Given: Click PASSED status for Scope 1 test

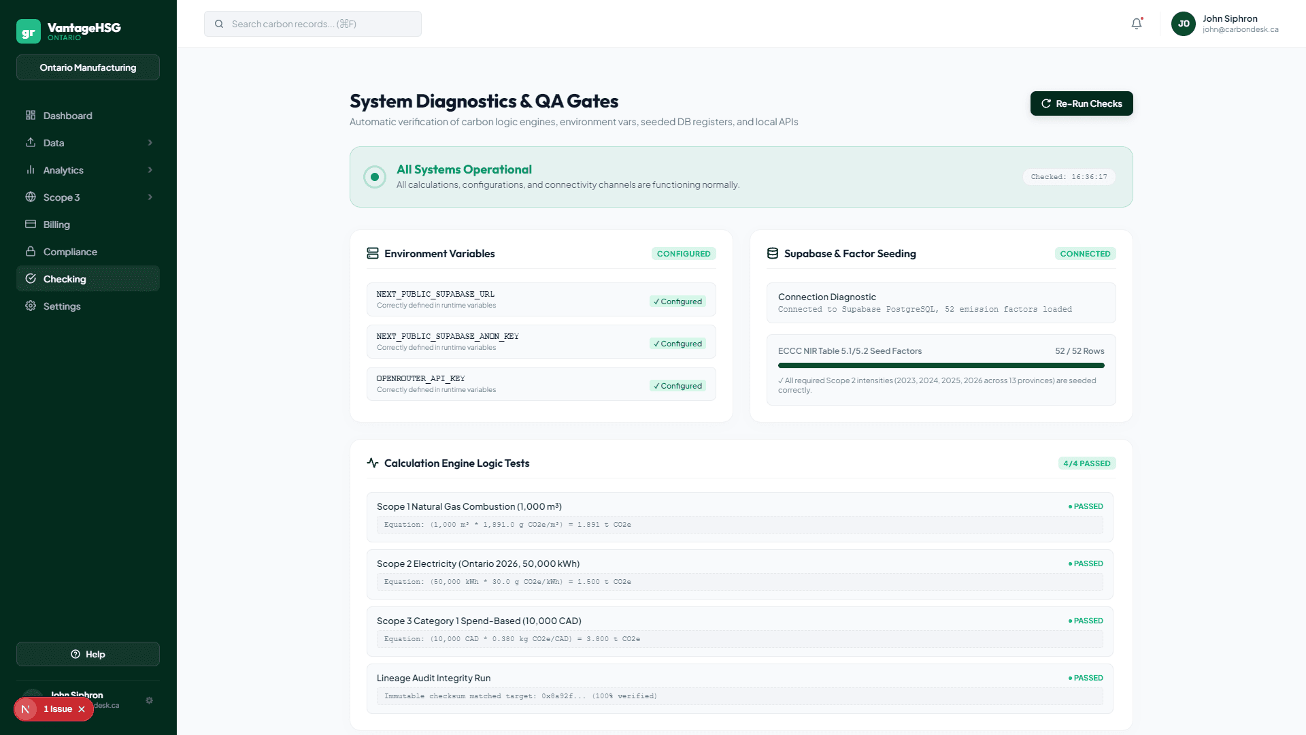Looking at the screenshot, I should tap(1086, 506).
